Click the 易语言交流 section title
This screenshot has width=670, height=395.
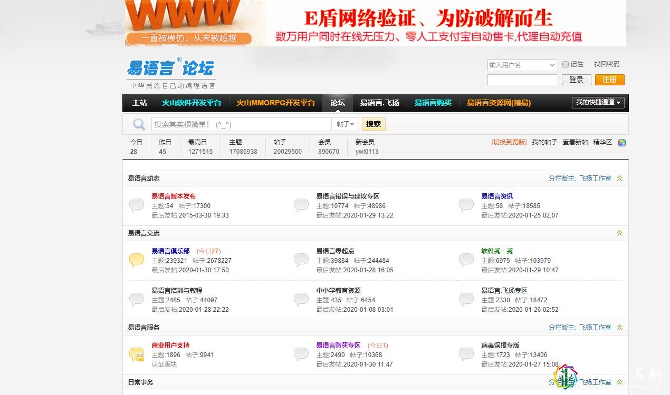(143, 233)
